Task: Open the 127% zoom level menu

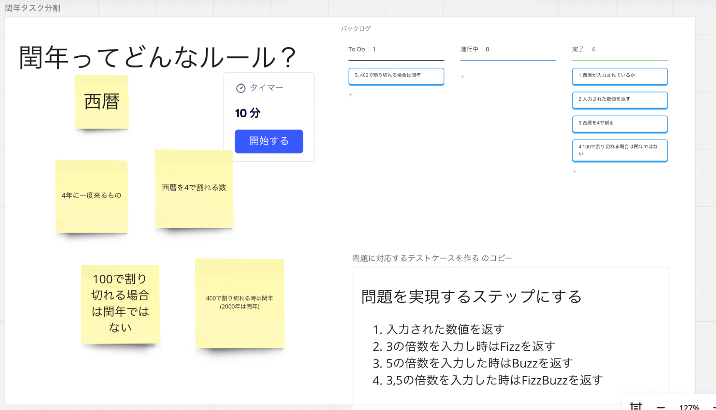Action: pyautogui.click(x=689, y=407)
